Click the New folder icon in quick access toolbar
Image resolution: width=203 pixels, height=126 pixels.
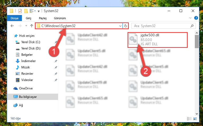(26, 11)
